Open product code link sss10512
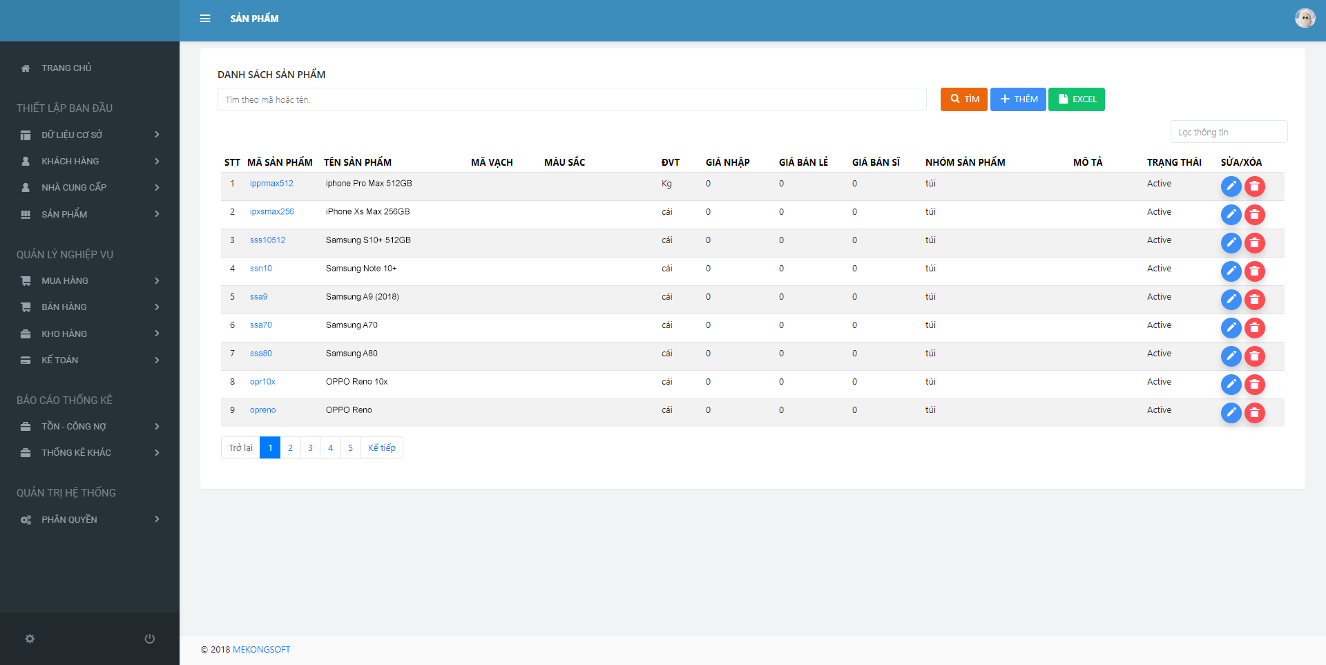The height and width of the screenshot is (665, 1326). 267,240
